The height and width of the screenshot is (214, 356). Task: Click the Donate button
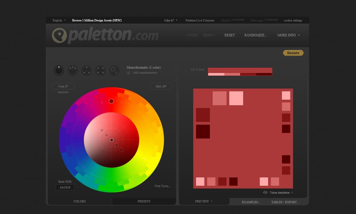(x=293, y=52)
